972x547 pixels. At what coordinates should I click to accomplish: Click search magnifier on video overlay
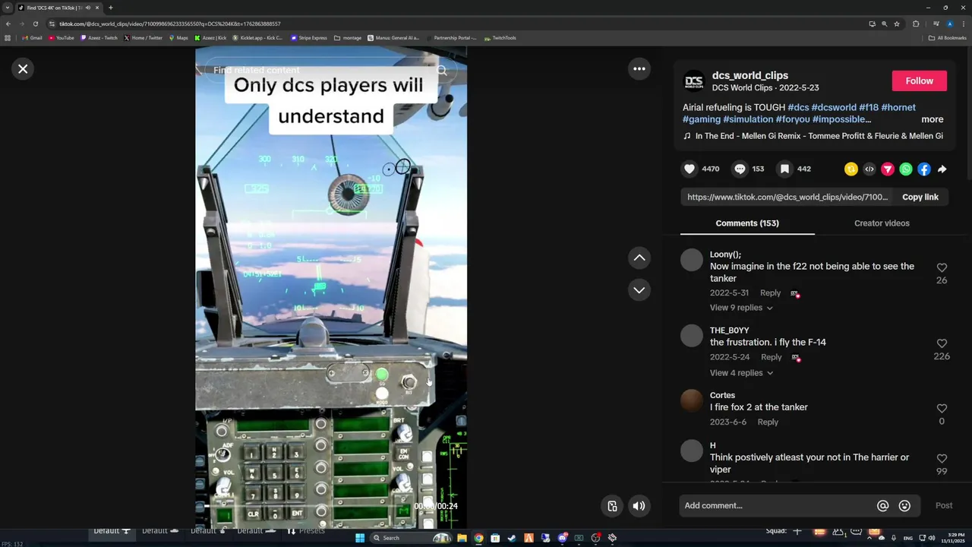pyautogui.click(x=441, y=71)
